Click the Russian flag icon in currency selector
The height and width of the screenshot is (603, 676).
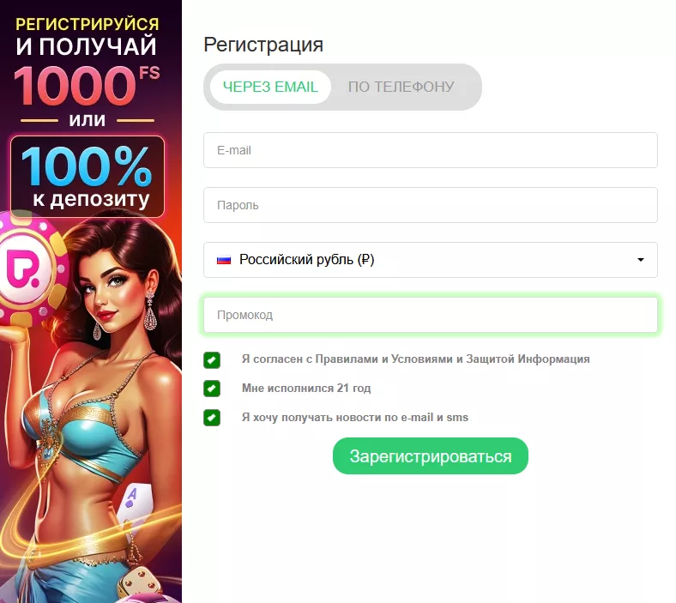(x=224, y=260)
